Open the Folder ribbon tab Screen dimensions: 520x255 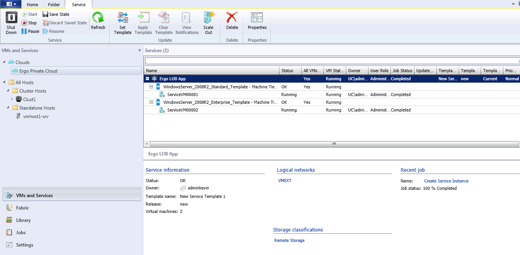coord(54,4)
